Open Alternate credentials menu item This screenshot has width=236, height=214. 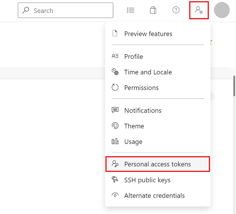point(158,196)
